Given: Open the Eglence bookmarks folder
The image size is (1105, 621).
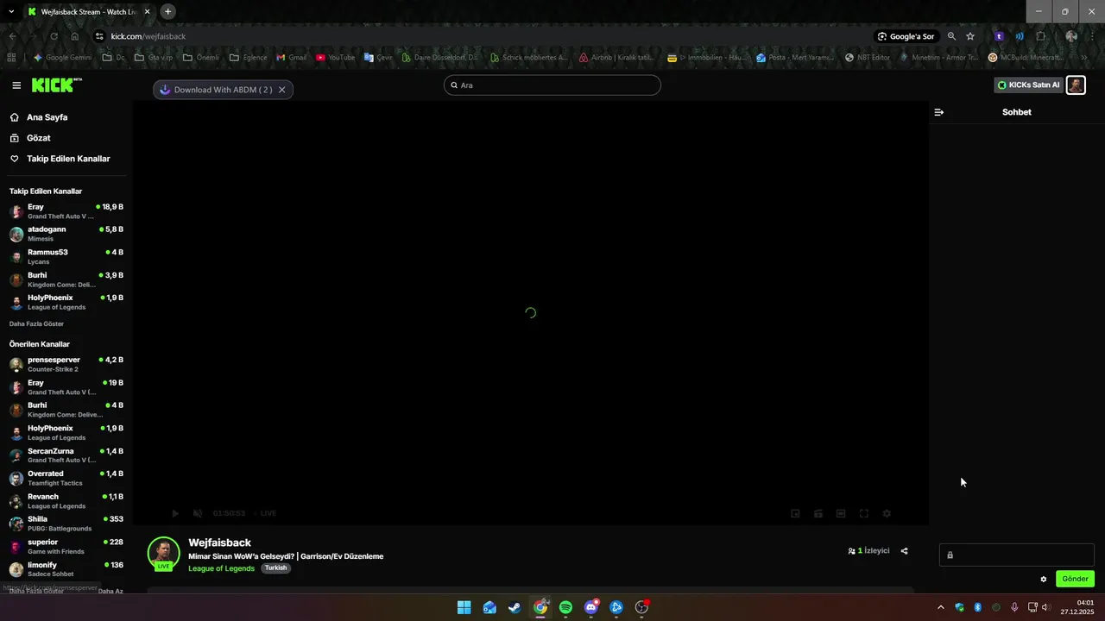Looking at the screenshot, I should tap(248, 58).
